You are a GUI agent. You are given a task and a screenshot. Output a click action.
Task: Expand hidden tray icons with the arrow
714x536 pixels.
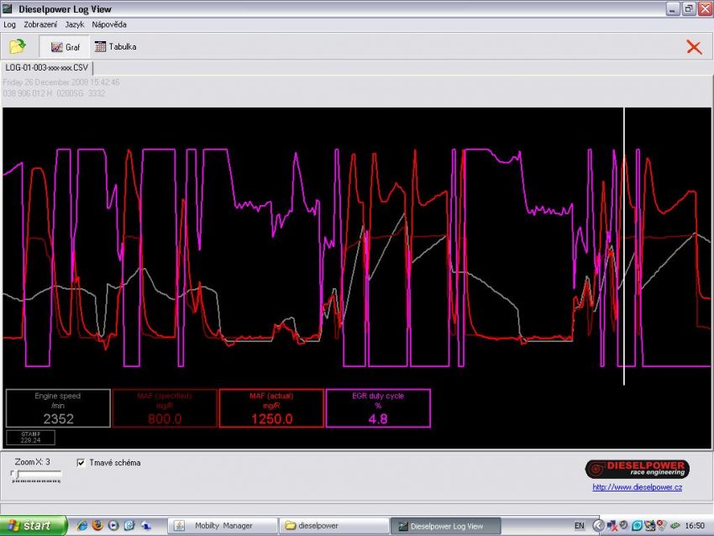click(x=598, y=526)
